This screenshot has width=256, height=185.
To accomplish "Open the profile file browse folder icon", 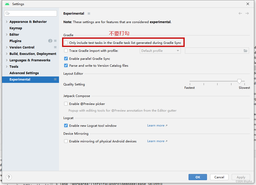I will (x=245, y=51).
